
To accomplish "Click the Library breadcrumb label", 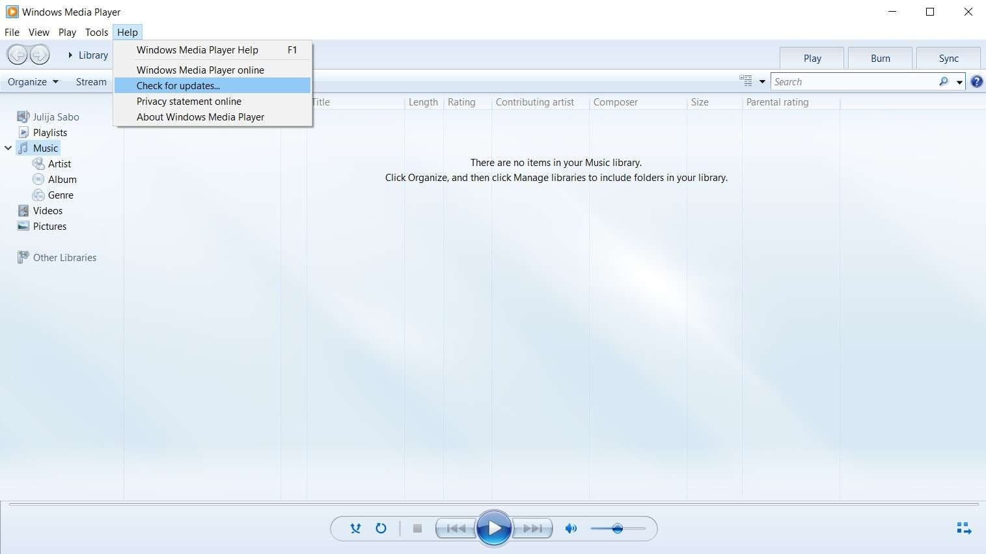I will pos(93,55).
